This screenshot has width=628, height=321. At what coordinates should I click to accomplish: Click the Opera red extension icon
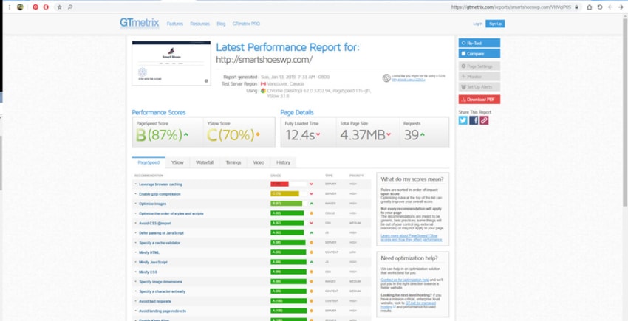click(x=46, y=7)
